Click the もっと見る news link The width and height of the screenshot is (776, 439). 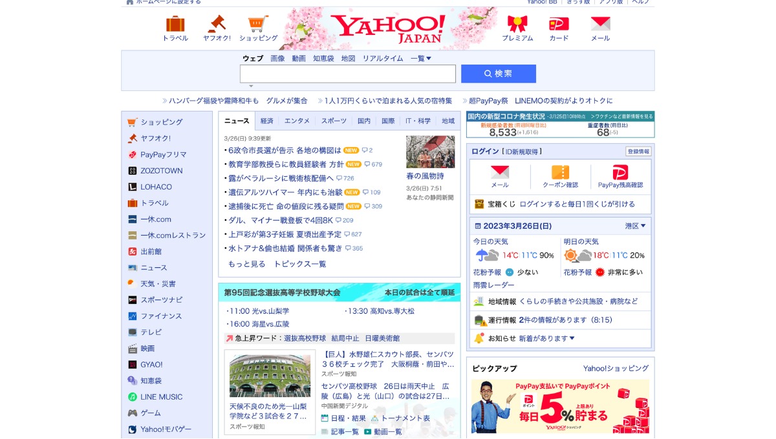[x=246, y=264]
